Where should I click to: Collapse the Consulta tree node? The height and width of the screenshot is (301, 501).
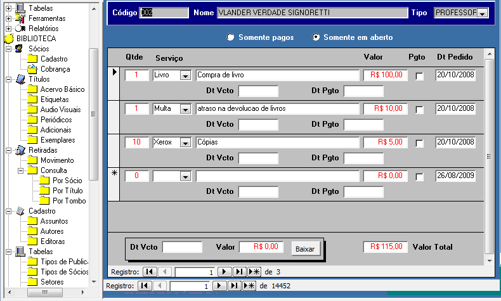point(21,170)
